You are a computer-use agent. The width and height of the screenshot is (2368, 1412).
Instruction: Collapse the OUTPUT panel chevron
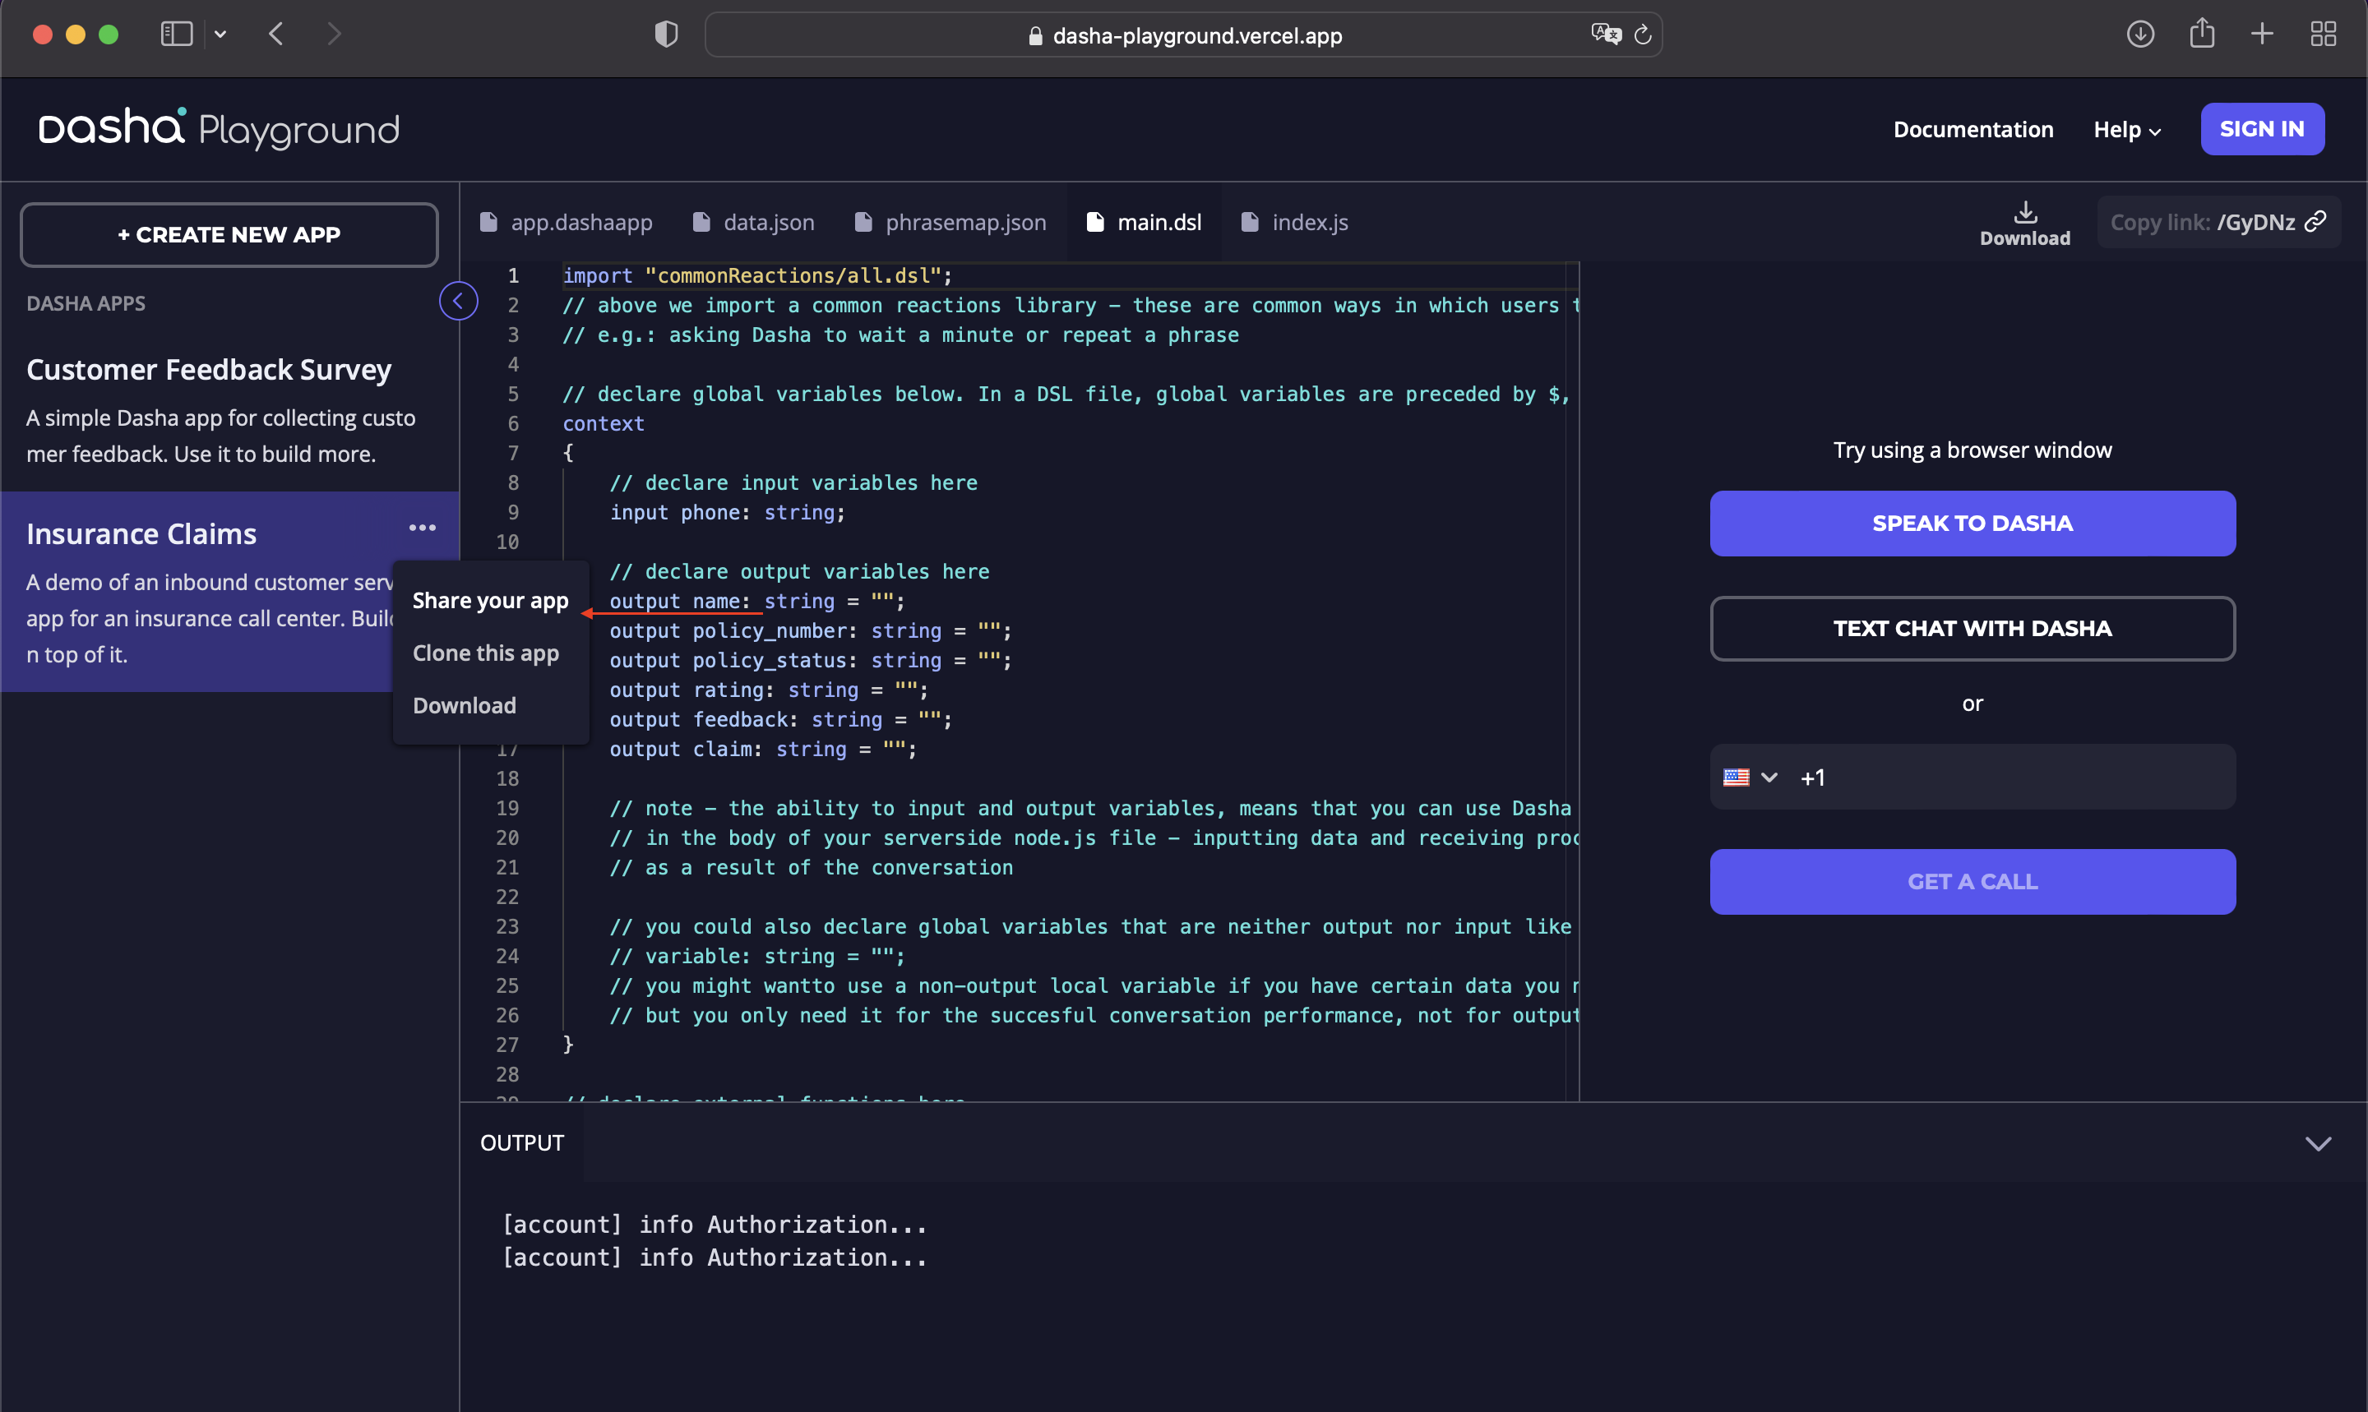2318,1142
